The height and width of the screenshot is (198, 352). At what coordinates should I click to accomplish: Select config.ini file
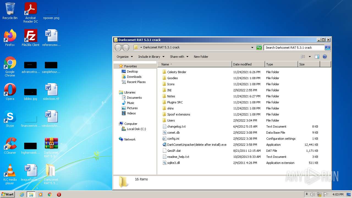173,139
